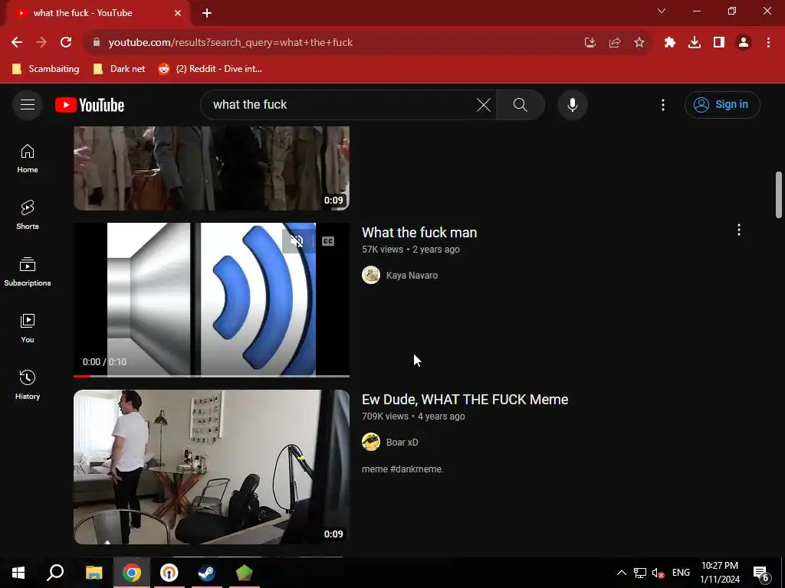785x588 pixels.
Task: Click the YouTube logo
Action: (90, 105)
